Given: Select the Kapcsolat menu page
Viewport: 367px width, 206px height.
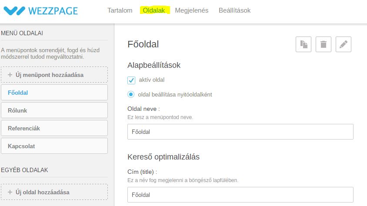Looking at the screenshot, I should 54,146.
